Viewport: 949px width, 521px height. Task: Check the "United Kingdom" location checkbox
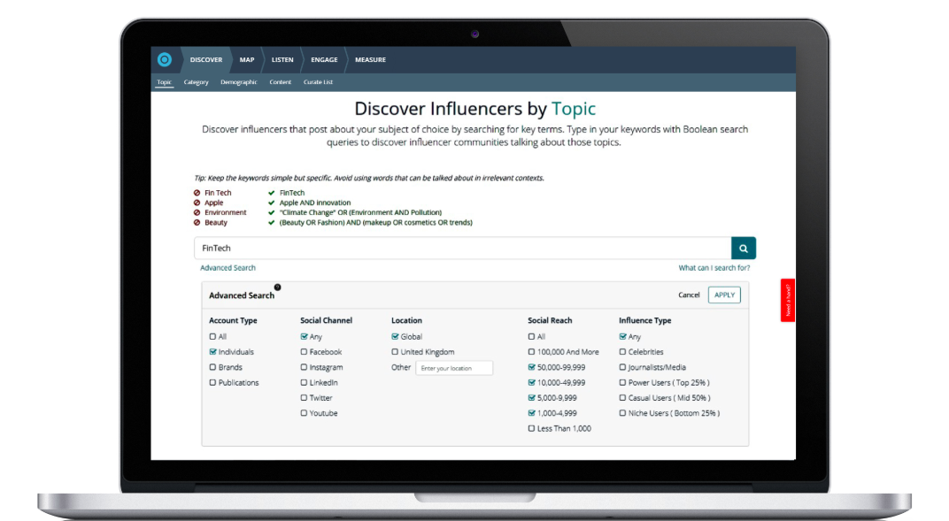pyautogui.click(x=395, y=351)
